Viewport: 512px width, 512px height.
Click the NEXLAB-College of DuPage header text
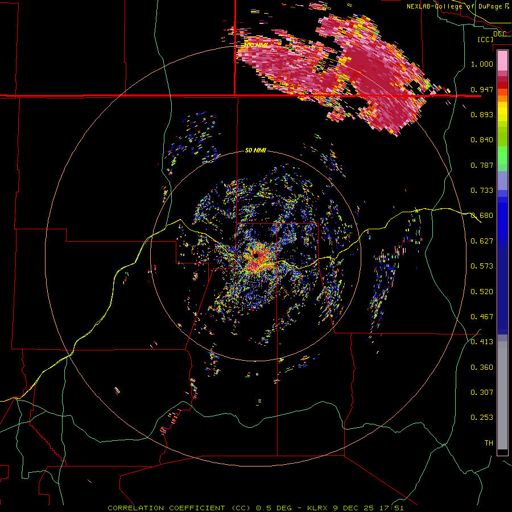click(x=458, y=6)
